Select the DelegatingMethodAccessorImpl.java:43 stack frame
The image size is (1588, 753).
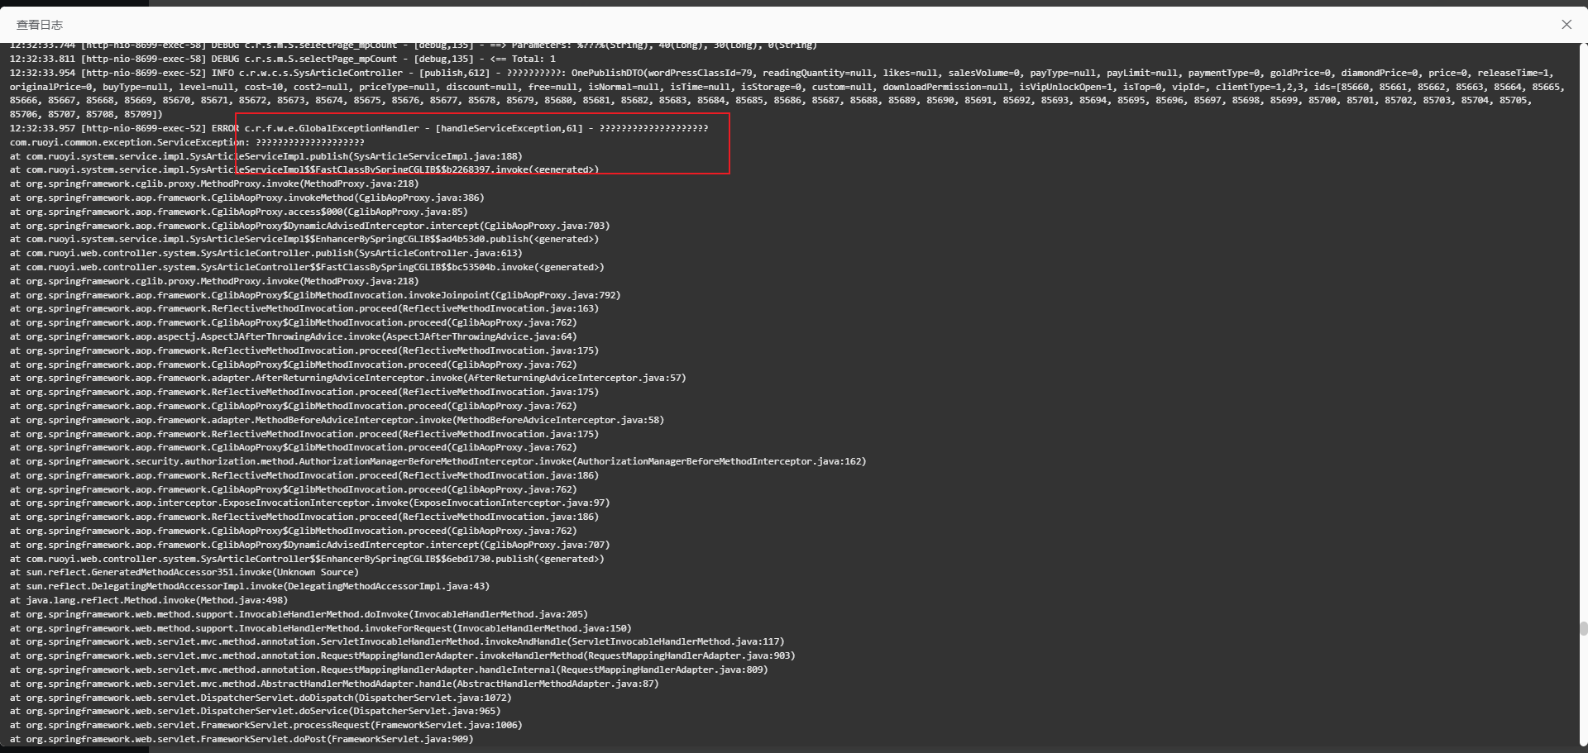(250, 587)
